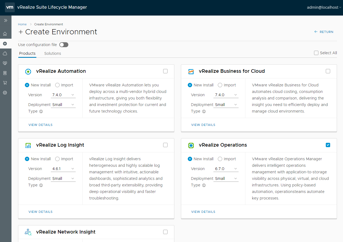This screenshot has height=242, width=343.
Task: Expand the sidebar with double chevron
Action: click(5, 20)
